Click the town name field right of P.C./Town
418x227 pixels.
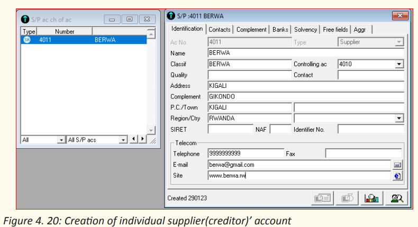349,107
